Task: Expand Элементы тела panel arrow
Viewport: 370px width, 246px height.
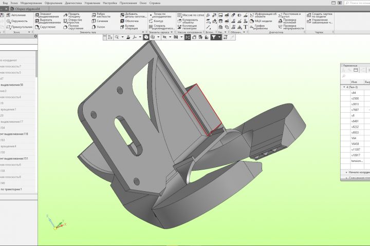Action: 143,32
